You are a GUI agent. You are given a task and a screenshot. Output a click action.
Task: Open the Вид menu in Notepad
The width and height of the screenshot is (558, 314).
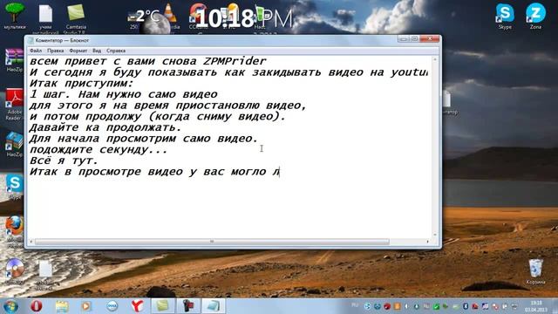(97, 51)
